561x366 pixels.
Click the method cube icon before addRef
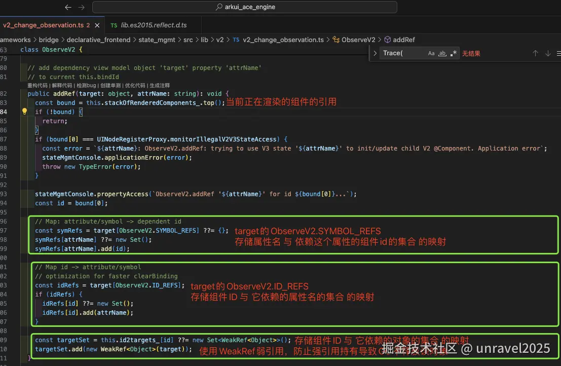coord(387,40)
